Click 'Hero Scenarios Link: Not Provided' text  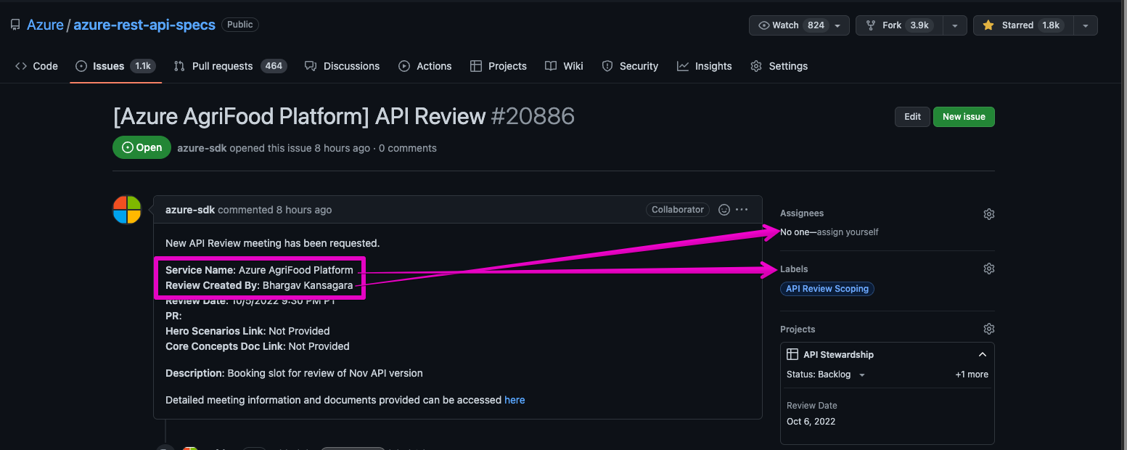click(247, 331)
